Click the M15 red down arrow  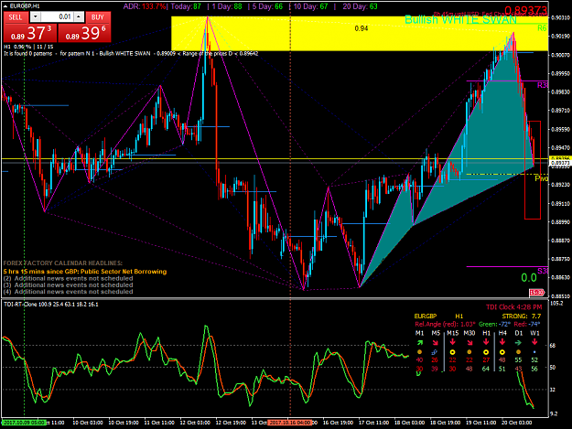[452, 342]
